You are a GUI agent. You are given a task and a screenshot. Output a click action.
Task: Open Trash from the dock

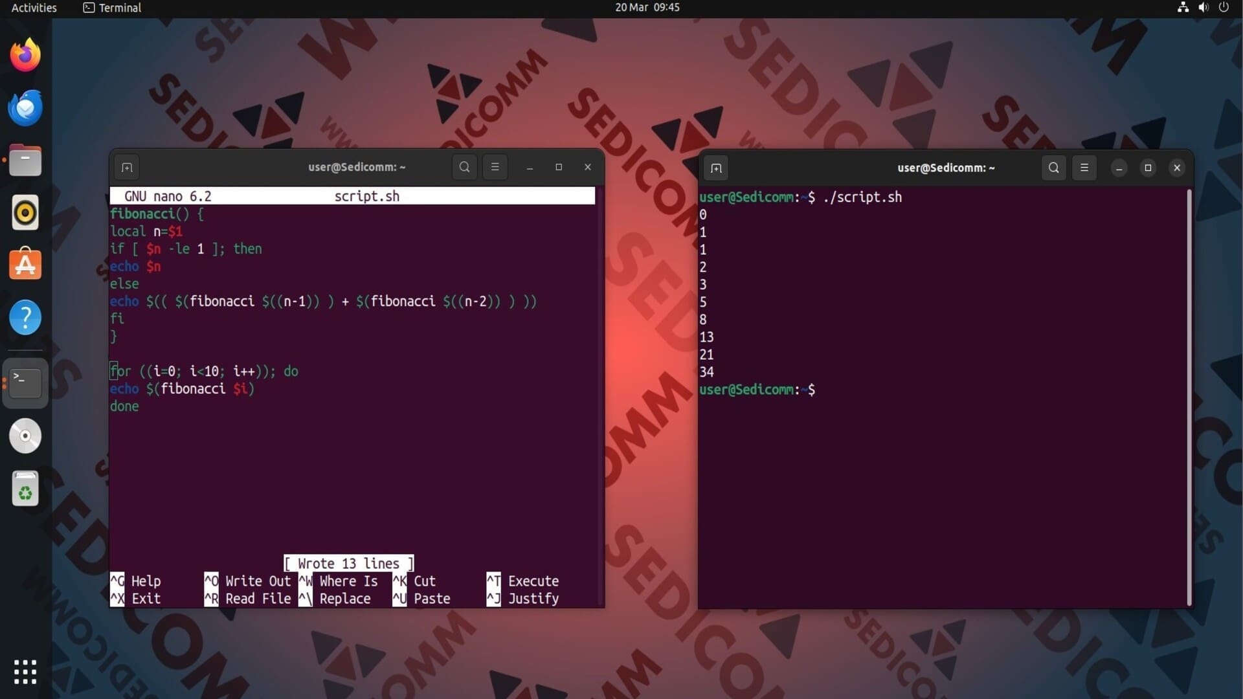(x=25, y=489)
